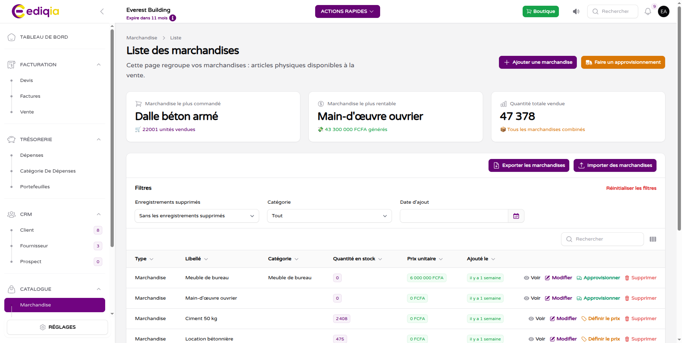
Task: Click the table search field
Action: click(x=602, y=239)
